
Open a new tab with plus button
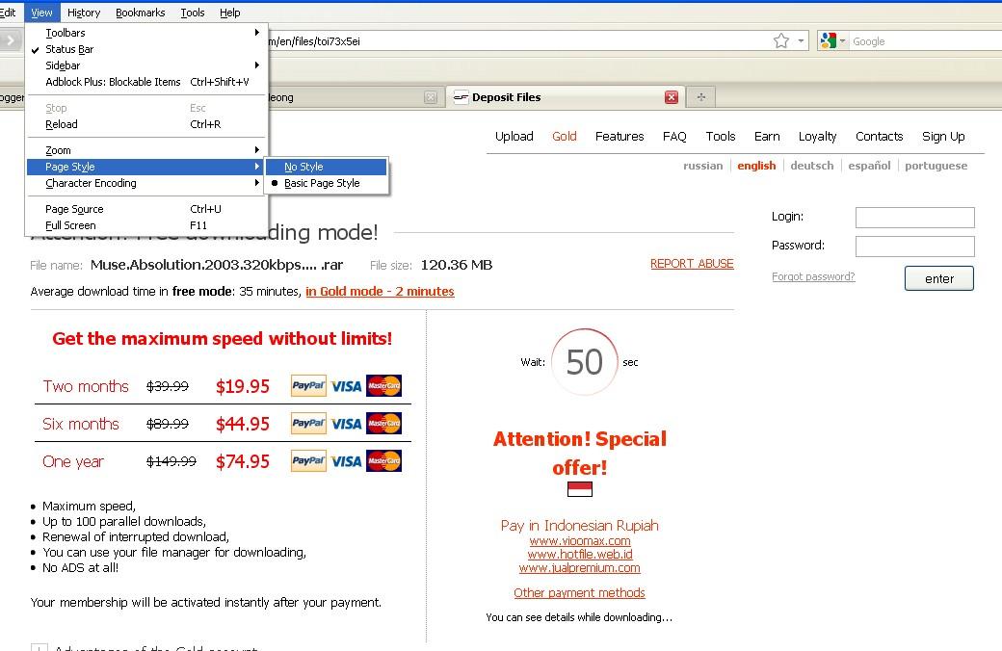coord(701,97)
